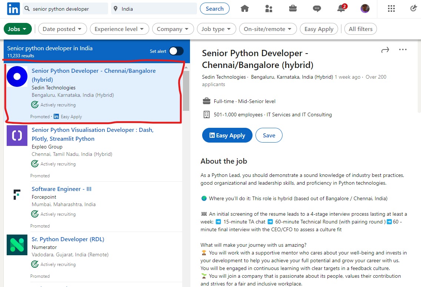Open more options ellipsis for the job
This screenshot has width=421, height=287.
click(403, 49)
